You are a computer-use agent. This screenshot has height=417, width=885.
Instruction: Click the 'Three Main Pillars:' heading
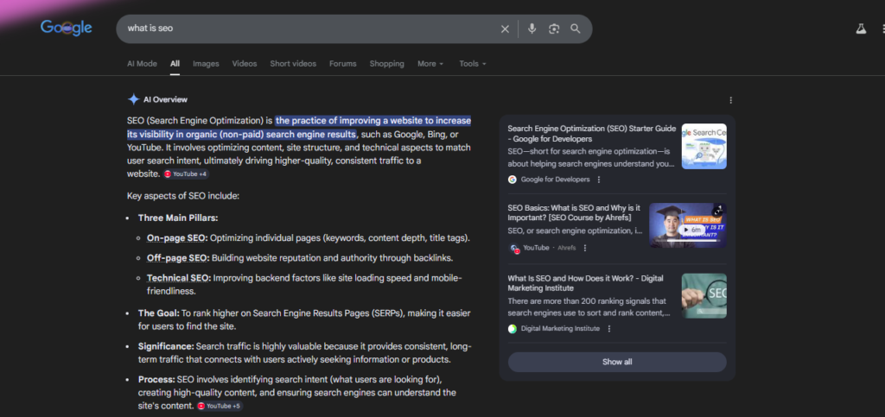tap(178, 218)
